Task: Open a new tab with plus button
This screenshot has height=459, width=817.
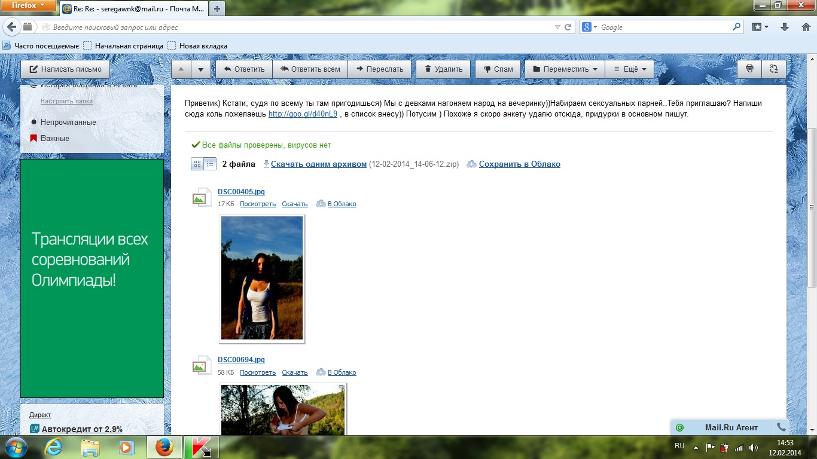Action: 217,8
